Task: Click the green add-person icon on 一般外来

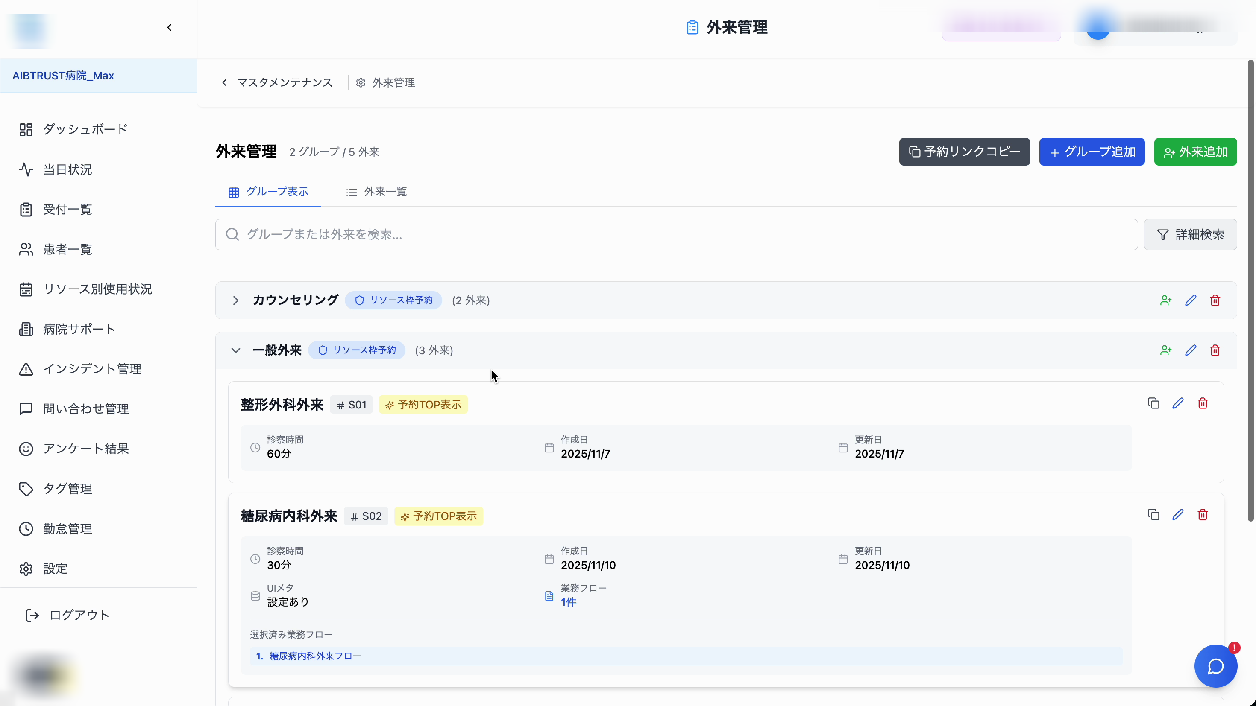Action: [x=1166, y=350]
